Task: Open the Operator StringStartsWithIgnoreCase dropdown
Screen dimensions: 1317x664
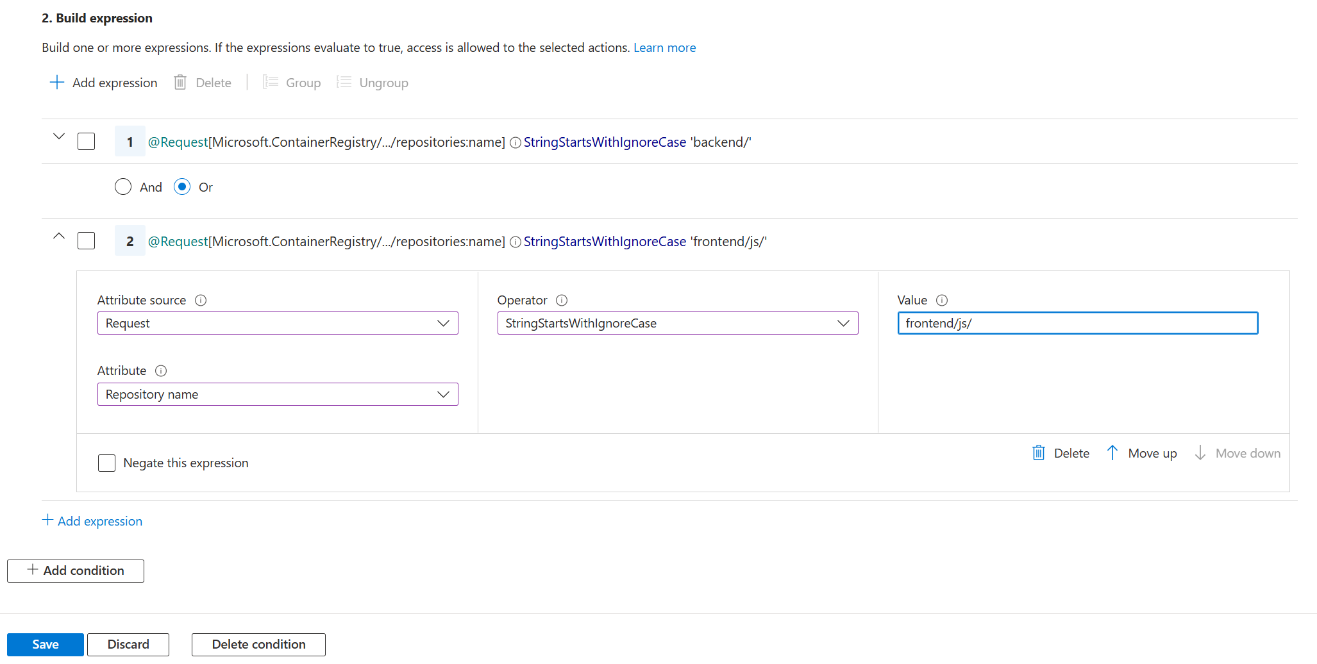Action: click(x=677, y=324)
